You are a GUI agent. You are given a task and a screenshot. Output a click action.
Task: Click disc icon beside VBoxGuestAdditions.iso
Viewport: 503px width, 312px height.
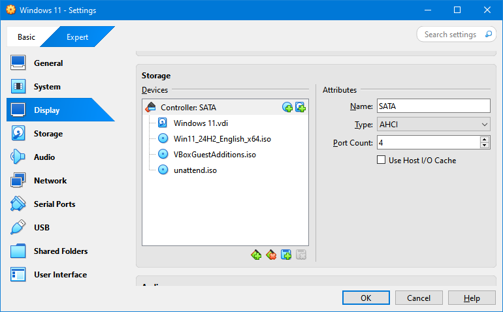tap(163, 154)
